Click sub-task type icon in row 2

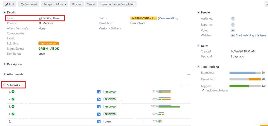99,99
